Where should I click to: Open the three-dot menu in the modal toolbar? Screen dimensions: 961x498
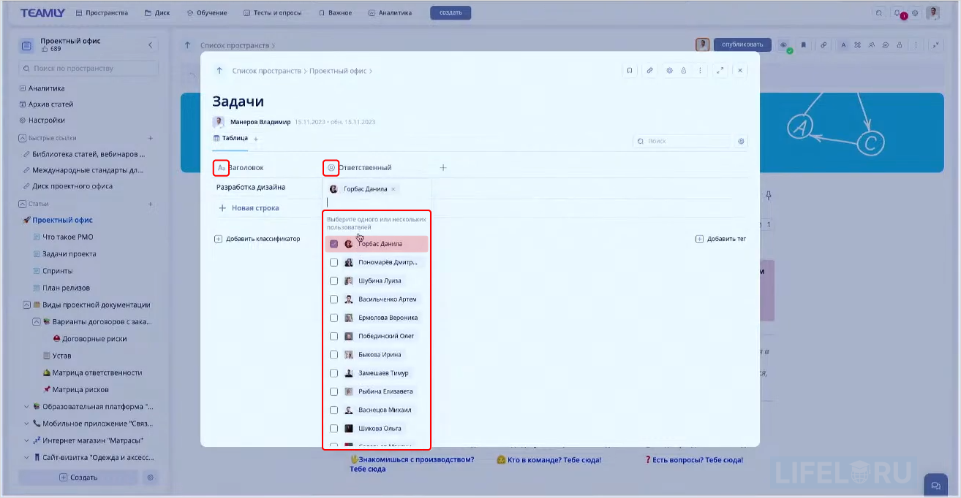(700, 70)
